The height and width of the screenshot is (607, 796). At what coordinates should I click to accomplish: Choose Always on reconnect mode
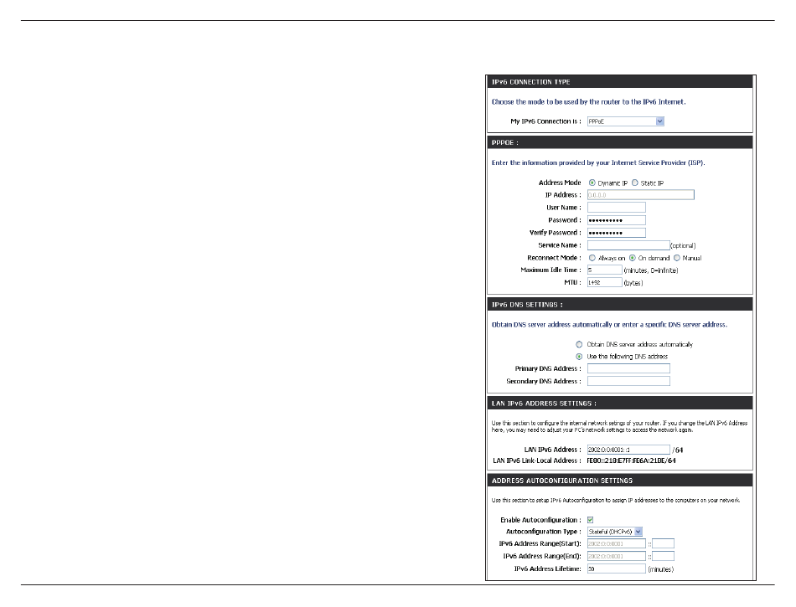click(592, 258)
